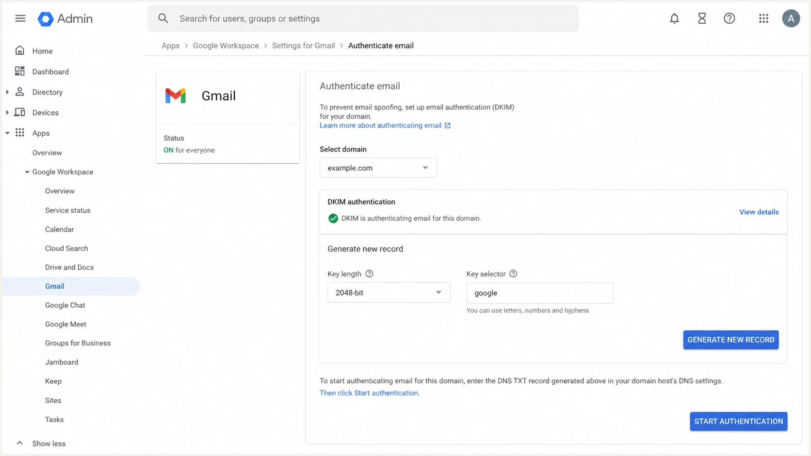Image resolution: width=811 pixels, height=456 pixels.
Task: Open Groups for Business in sidebar
Action: click(78, 343)
